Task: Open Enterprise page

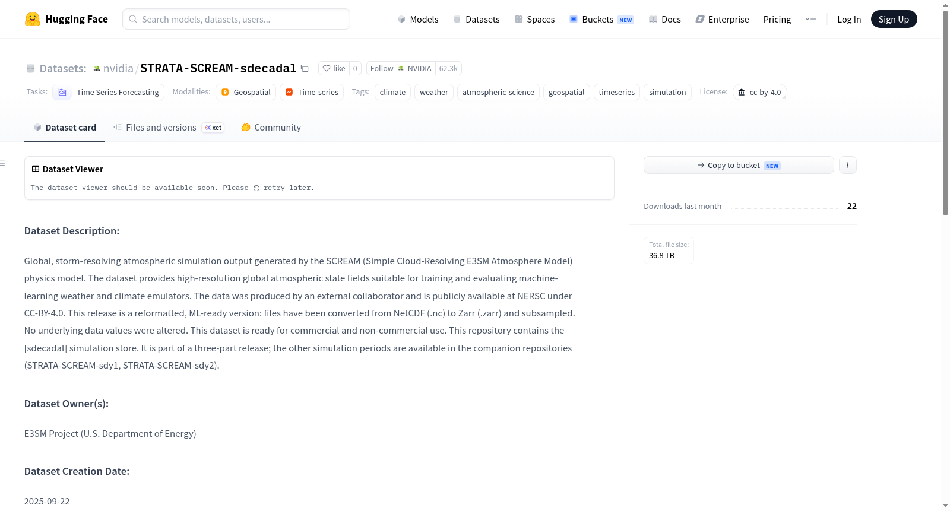Action: (722, 19)
